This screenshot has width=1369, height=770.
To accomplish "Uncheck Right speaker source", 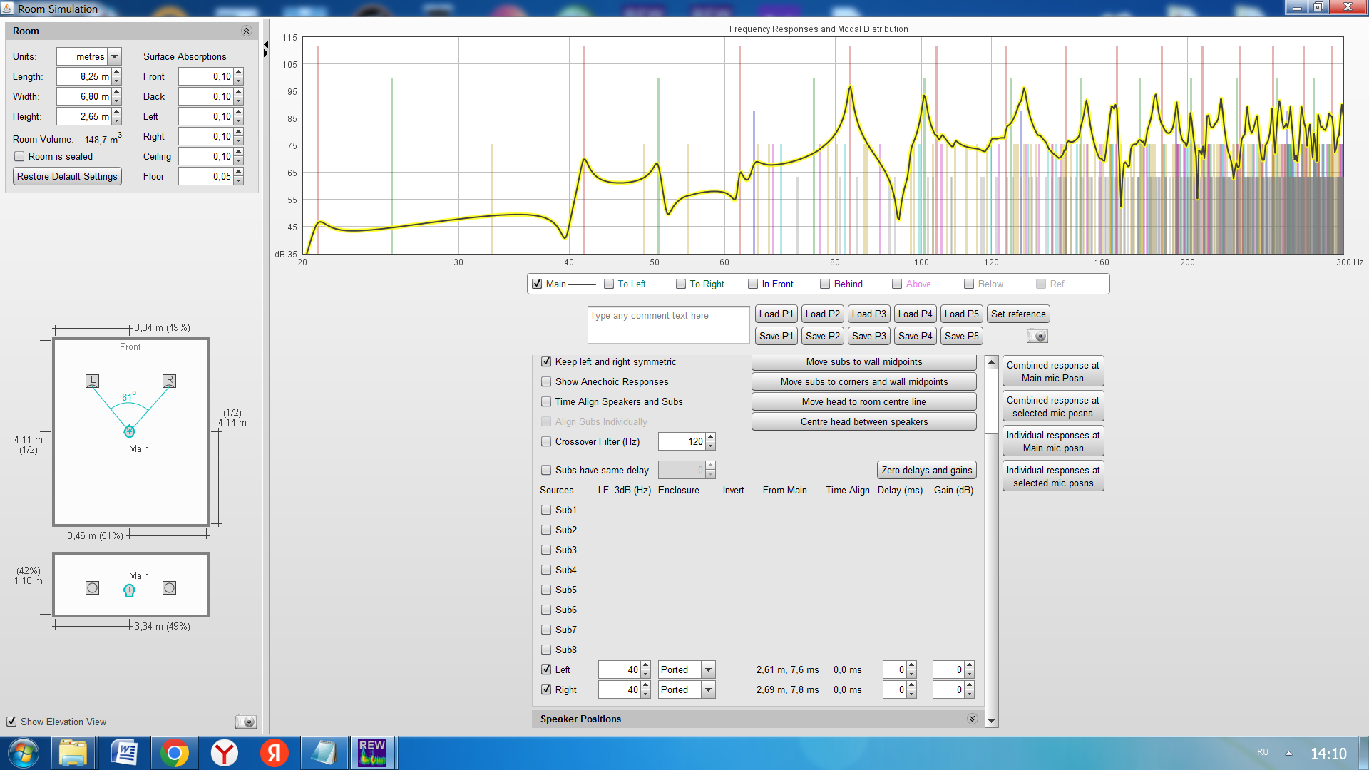I will pyautogui.click(x=546, y=689).
